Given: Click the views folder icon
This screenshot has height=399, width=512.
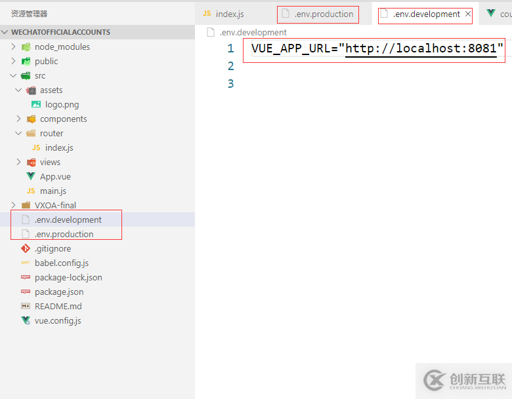Looking at the screenshot, I should 31,162.
